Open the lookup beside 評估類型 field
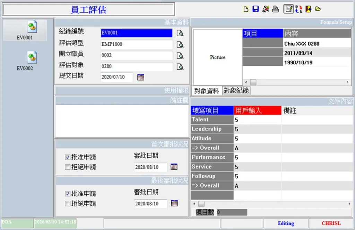 click(x=180, y=45)
